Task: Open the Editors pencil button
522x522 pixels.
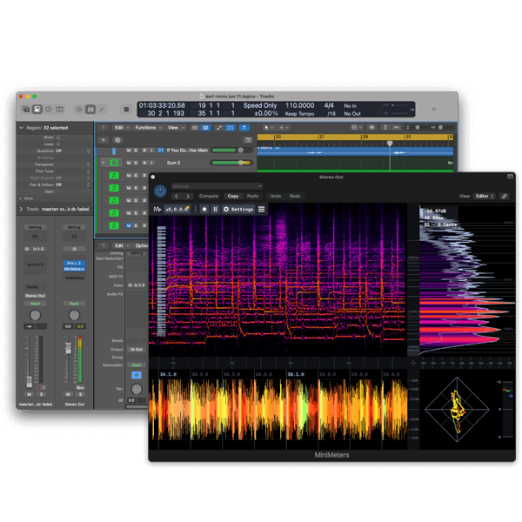Action: pyautogui.click(x=102, y=110)
